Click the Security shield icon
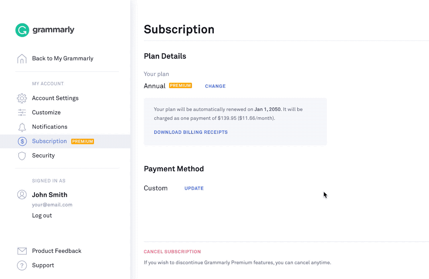The width and height of the screenshot is (429, 279). coord(22,156)
